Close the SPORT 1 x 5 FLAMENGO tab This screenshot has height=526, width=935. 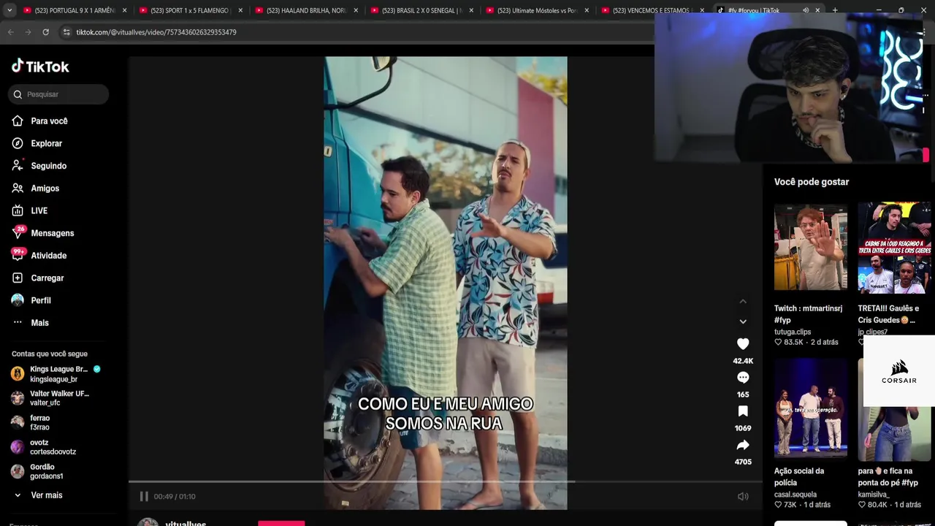coord(240,10)
